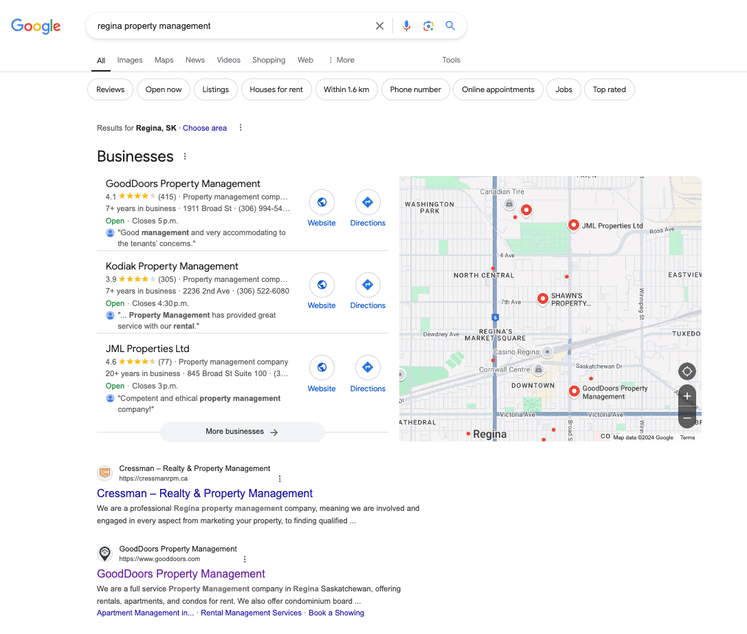Click the https://cressmanrpm.ca URL text
Screen dimensions: 747x634
(153, 479)
